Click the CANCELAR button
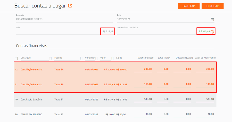232x122 pixels. (x=188, y=6)
